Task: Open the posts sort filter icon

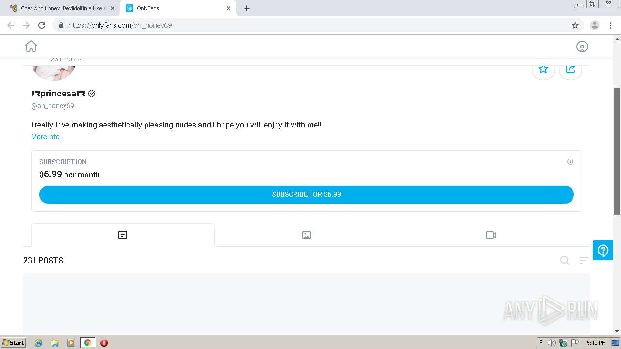Action: tap(584, 260)
